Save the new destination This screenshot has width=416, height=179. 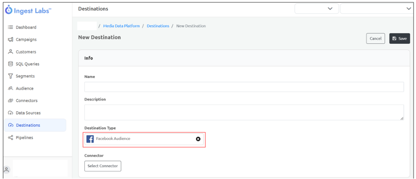point(399,39)
